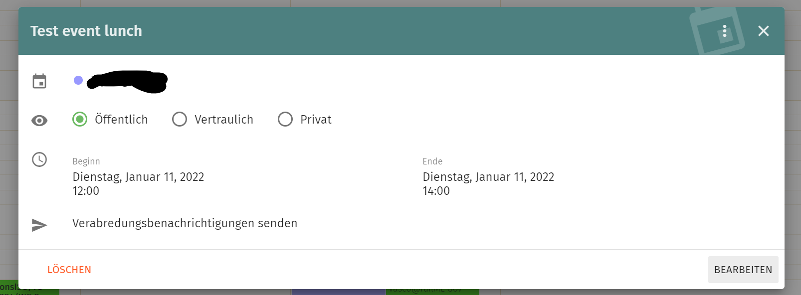Image resolution: width=801 pixels, height=295 pixels.
Task: Click Verabredungsbenachrichtigungen senden
Action: [185, 223]
